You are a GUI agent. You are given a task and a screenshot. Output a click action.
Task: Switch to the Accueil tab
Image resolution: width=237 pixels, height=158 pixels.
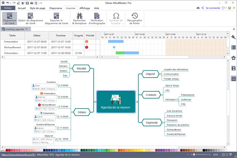click(x=22, y=8)
